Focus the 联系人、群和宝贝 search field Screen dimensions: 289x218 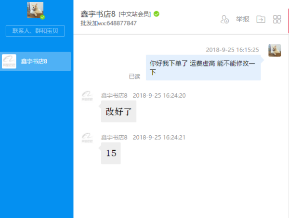point(35,31)
